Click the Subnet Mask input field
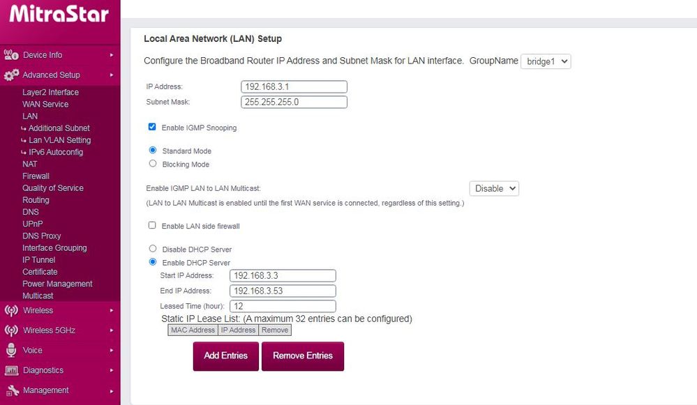Screen dimensions: 697x405 [294, 102]
